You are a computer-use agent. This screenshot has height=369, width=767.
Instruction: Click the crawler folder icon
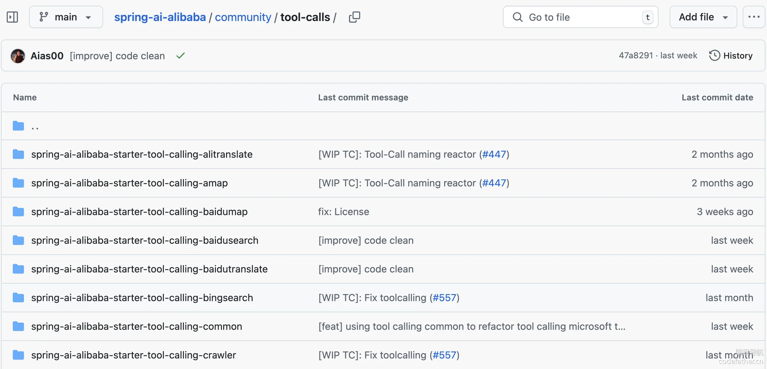tap(19, 355)
